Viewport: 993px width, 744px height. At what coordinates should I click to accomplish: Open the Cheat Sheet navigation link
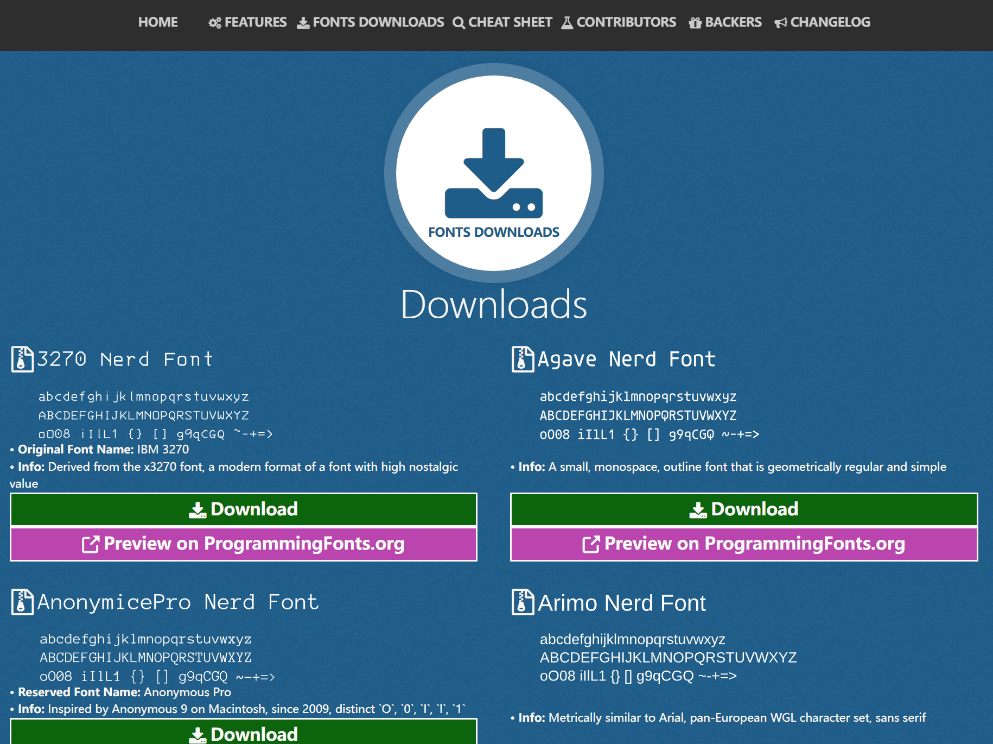[x=510, y=22]
